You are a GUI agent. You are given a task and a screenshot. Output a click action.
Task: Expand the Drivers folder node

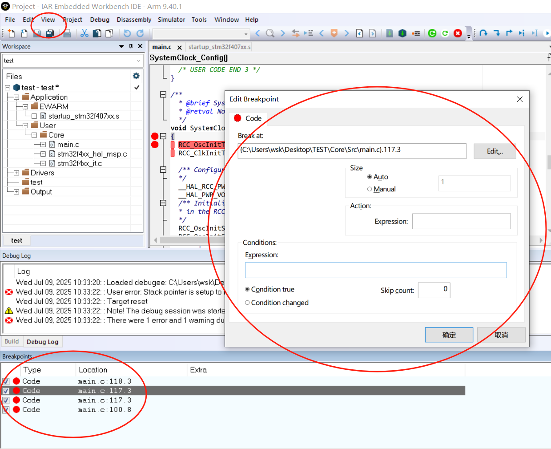pyautogui.click(x=16, y=173)
